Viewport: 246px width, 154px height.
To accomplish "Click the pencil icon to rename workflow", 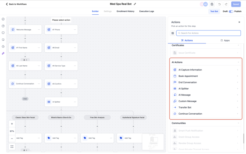I will pos(135,4).
